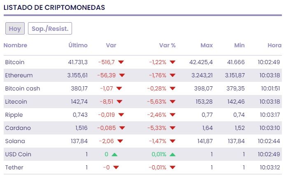Click the Nombre column header
This screenshot has width=286, height=176.
tap(15, 45)
